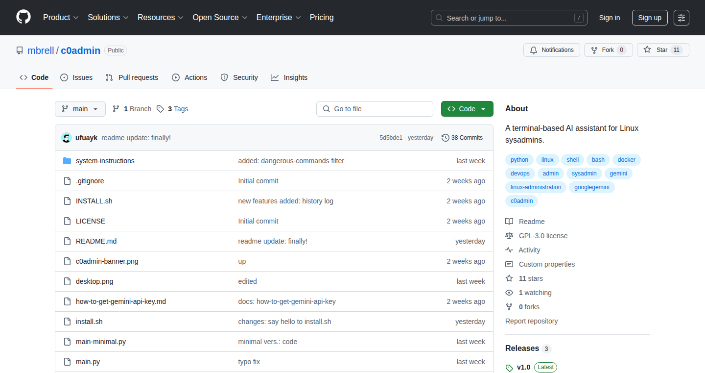Image resolution: width=705 pixels, height=373 pixels.
Task: Select the gemini topic tag
Action: tap(618, 174)
